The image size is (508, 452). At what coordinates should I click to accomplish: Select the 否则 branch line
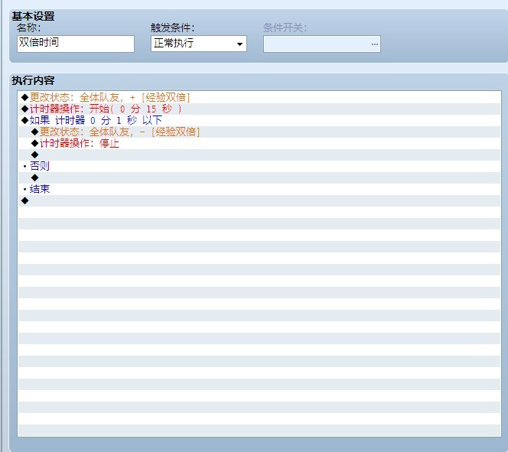259,166
